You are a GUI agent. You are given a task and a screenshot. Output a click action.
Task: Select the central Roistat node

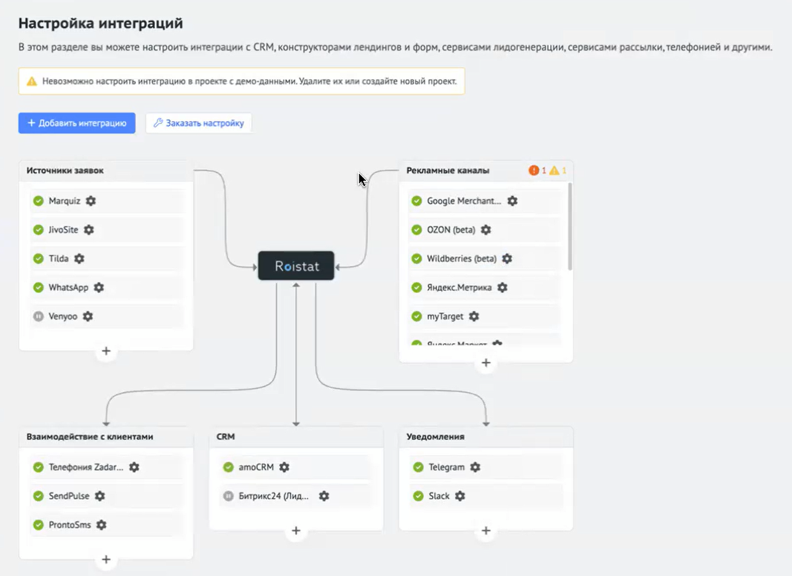(x=296, y=266)
